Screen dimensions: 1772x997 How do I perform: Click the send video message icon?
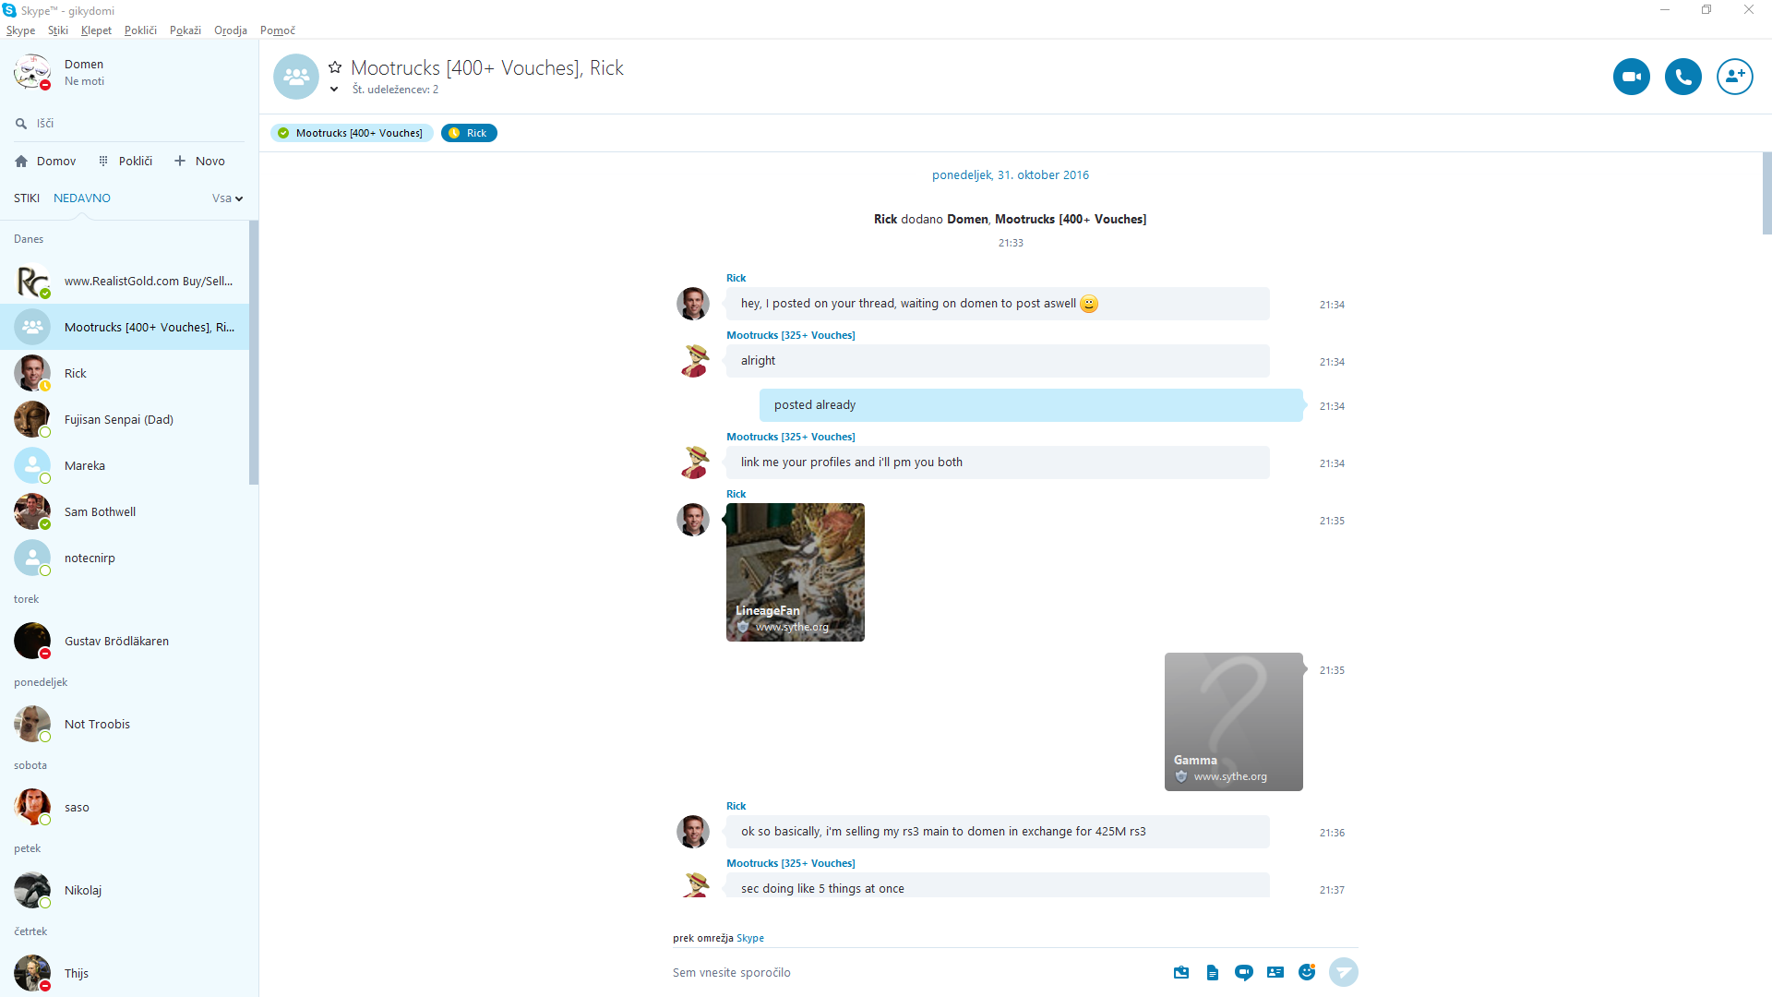pos(1243,972)
